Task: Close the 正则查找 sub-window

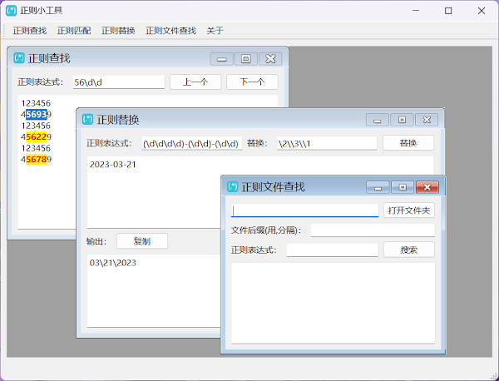Action: [270, 59]
